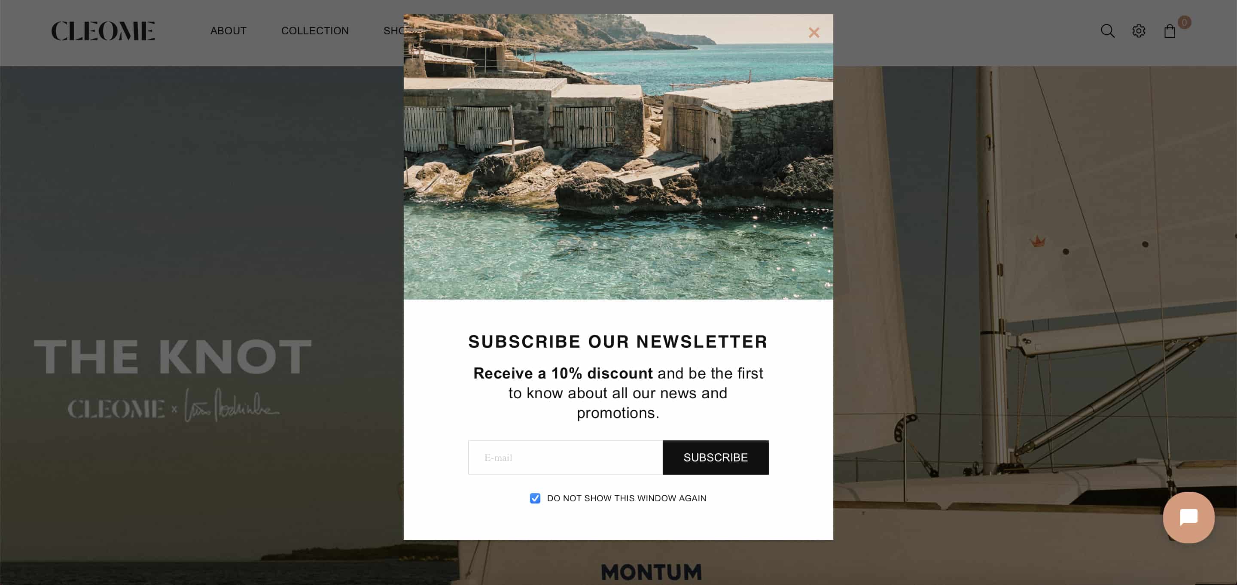Open the live chat bubble

point(1188,517)
